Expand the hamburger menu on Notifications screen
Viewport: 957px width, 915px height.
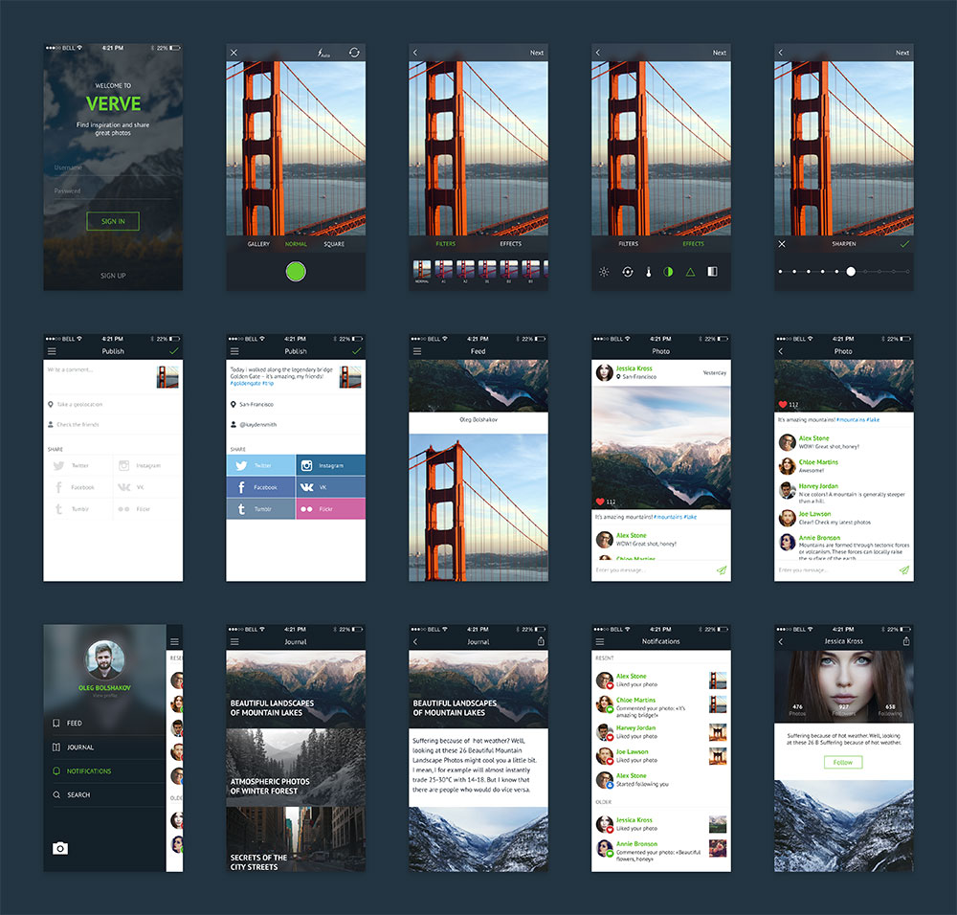pos(600,641)
